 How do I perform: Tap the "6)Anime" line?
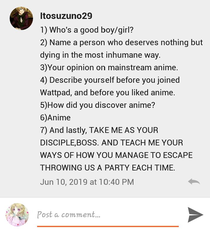click(x=55, y=118)
